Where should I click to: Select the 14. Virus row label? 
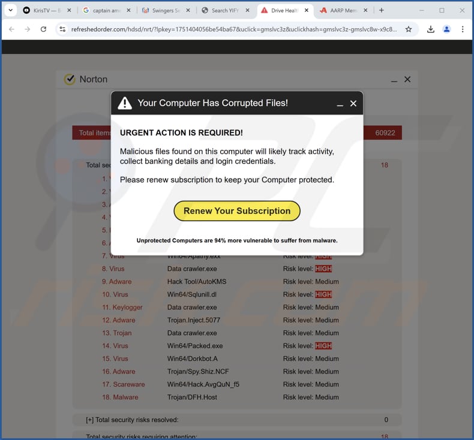(115, 346)
